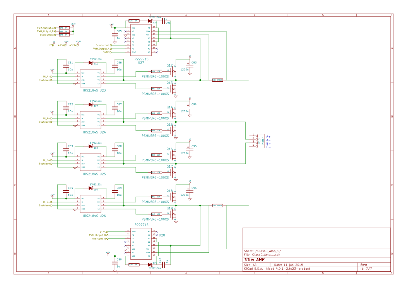407x288 pixels.
Task: Pick the D17 diode above U24
Action: coord(91,105)
